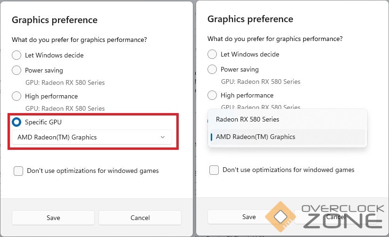Click the Overclock Zone watermark text
Image resolution: width=389 pixels, height=237 pixels.
tap(343, 216)
